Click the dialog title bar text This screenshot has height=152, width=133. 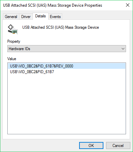tap(53, 5)
